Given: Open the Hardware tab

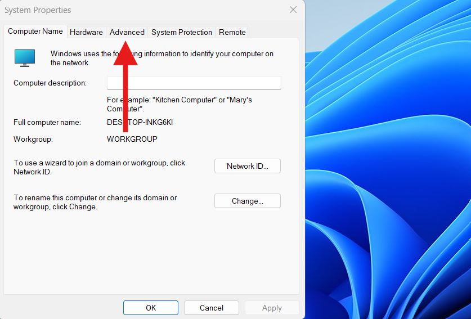Looking at the screenshot, I should pos(86,32).
